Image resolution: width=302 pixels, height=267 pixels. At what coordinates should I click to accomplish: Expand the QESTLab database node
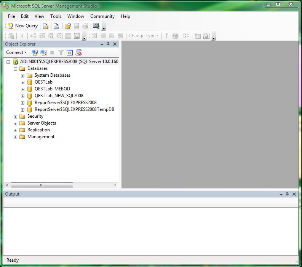[22, 82]
